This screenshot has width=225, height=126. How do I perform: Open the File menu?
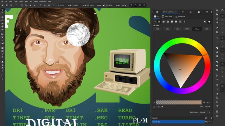[2, 1]
